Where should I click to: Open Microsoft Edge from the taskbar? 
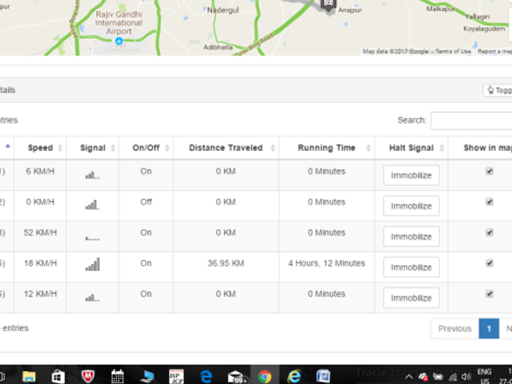point(205,376)
